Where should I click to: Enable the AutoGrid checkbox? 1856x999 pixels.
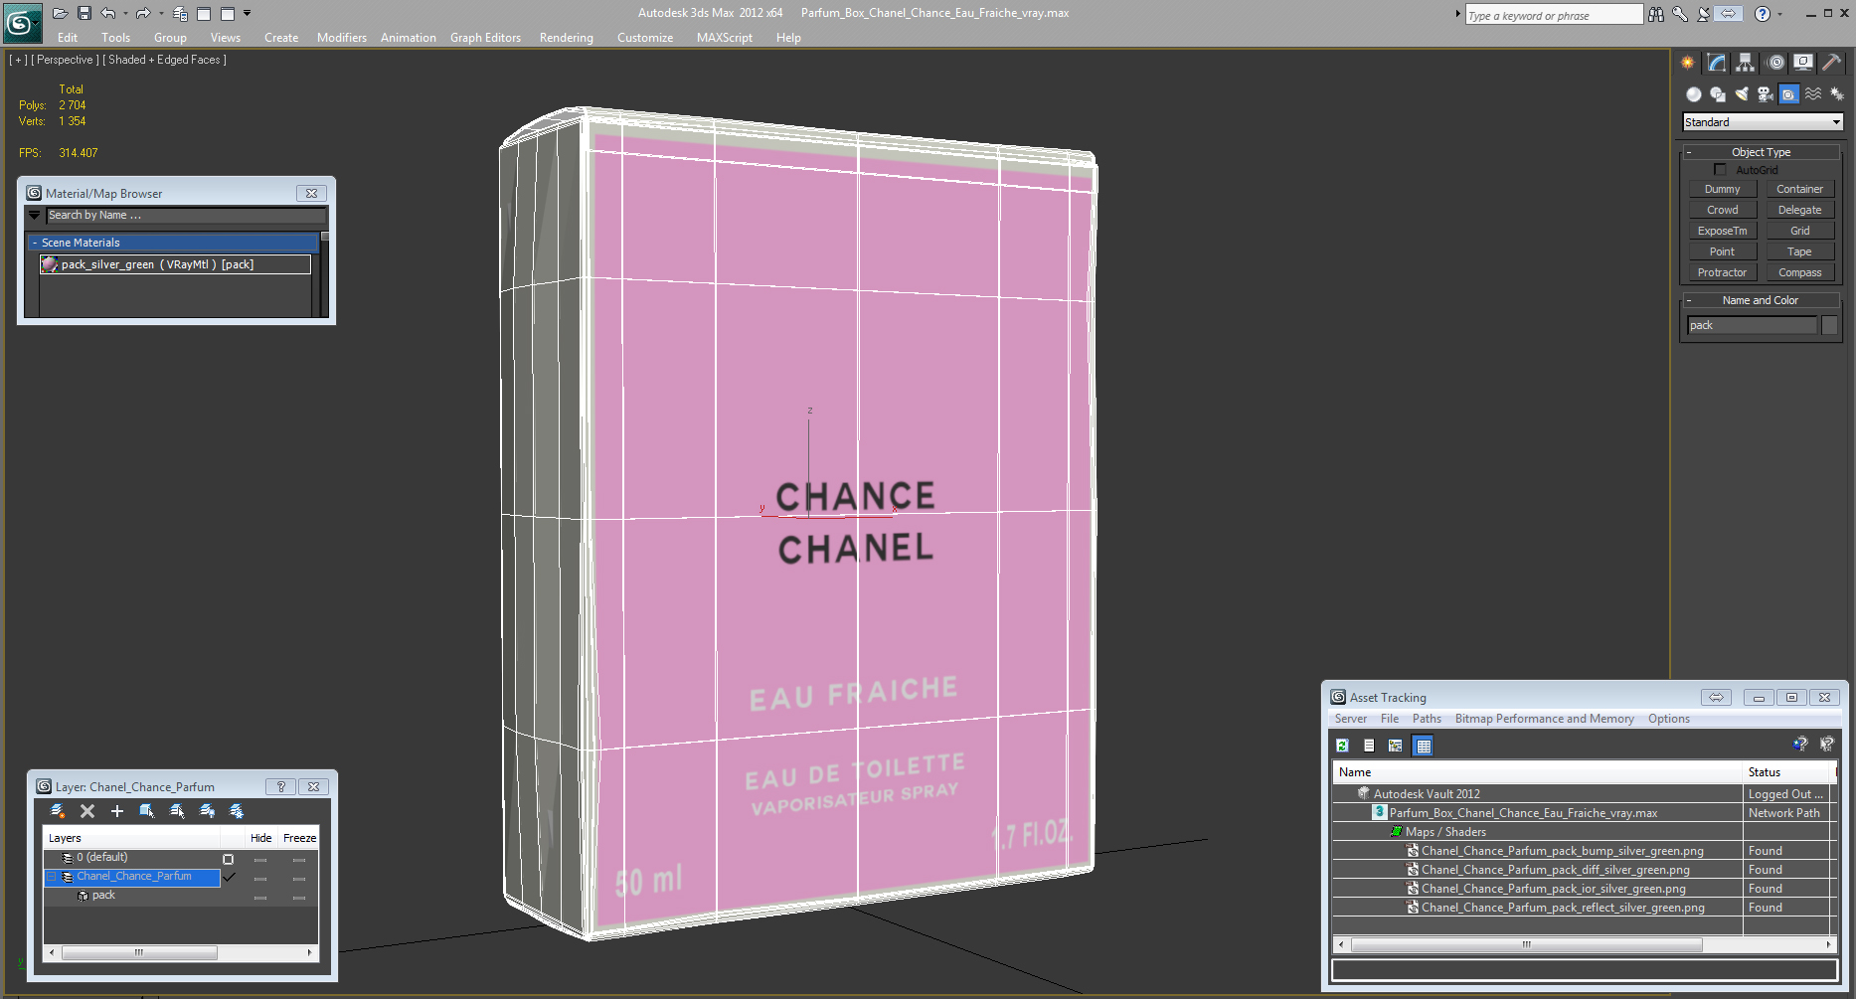(x=1720, y=170)
